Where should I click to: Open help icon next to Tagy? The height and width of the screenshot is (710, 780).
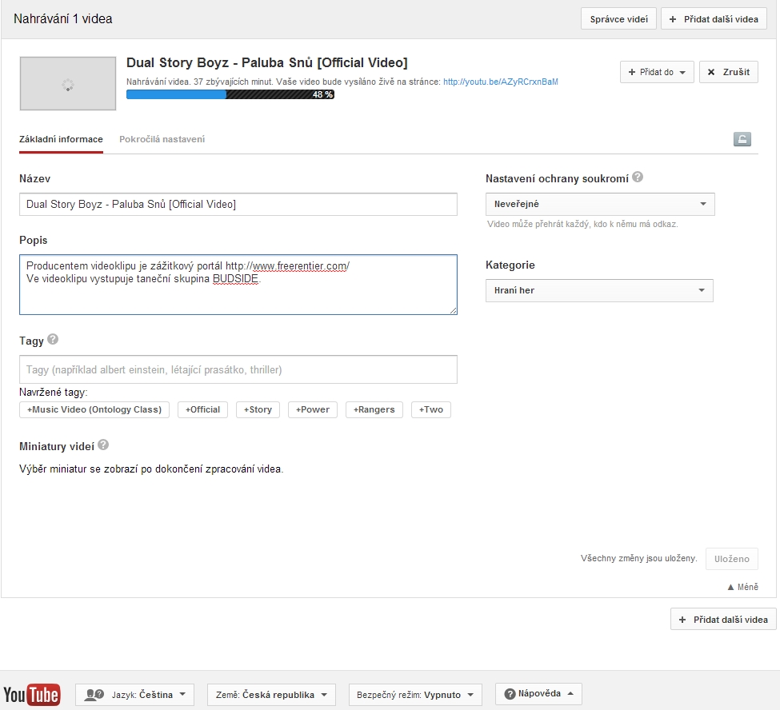click(53, 339)
